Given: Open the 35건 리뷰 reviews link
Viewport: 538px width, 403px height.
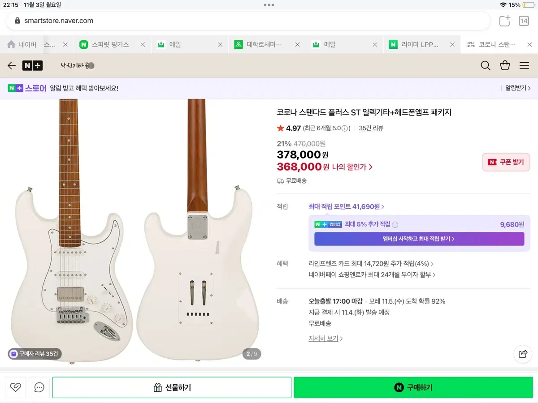Looking at the screenshot, I should point(371,128).
